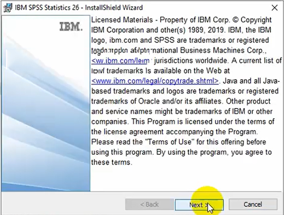Click the IBM logo on the banner
The width and height of the screenshot is (284, 215).
coord(71,27)
